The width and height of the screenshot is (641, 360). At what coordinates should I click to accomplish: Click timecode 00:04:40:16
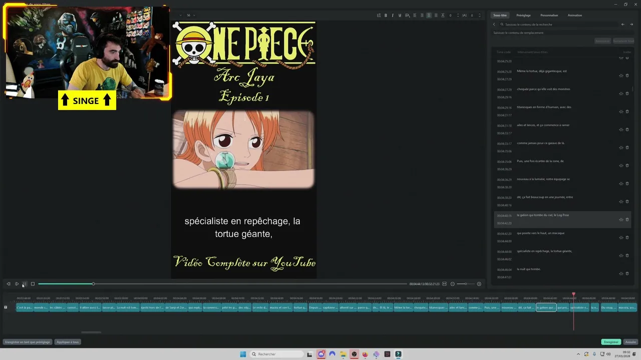coord(504,216)
